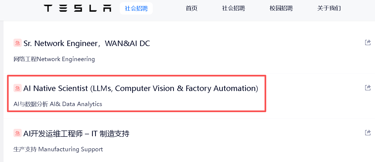This screenshot has width=375, height=162.
Task: Click the 急 badge on Sr. Network Engineer
Action: click(x=17, y=43)
